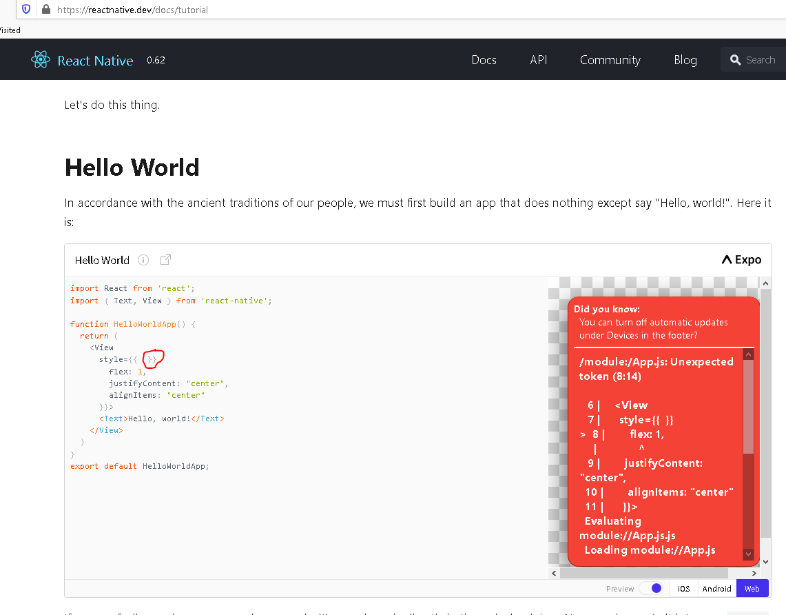
Task: Click the horizontal scrollbar right arrow
Action: click(x=754, y=573)
